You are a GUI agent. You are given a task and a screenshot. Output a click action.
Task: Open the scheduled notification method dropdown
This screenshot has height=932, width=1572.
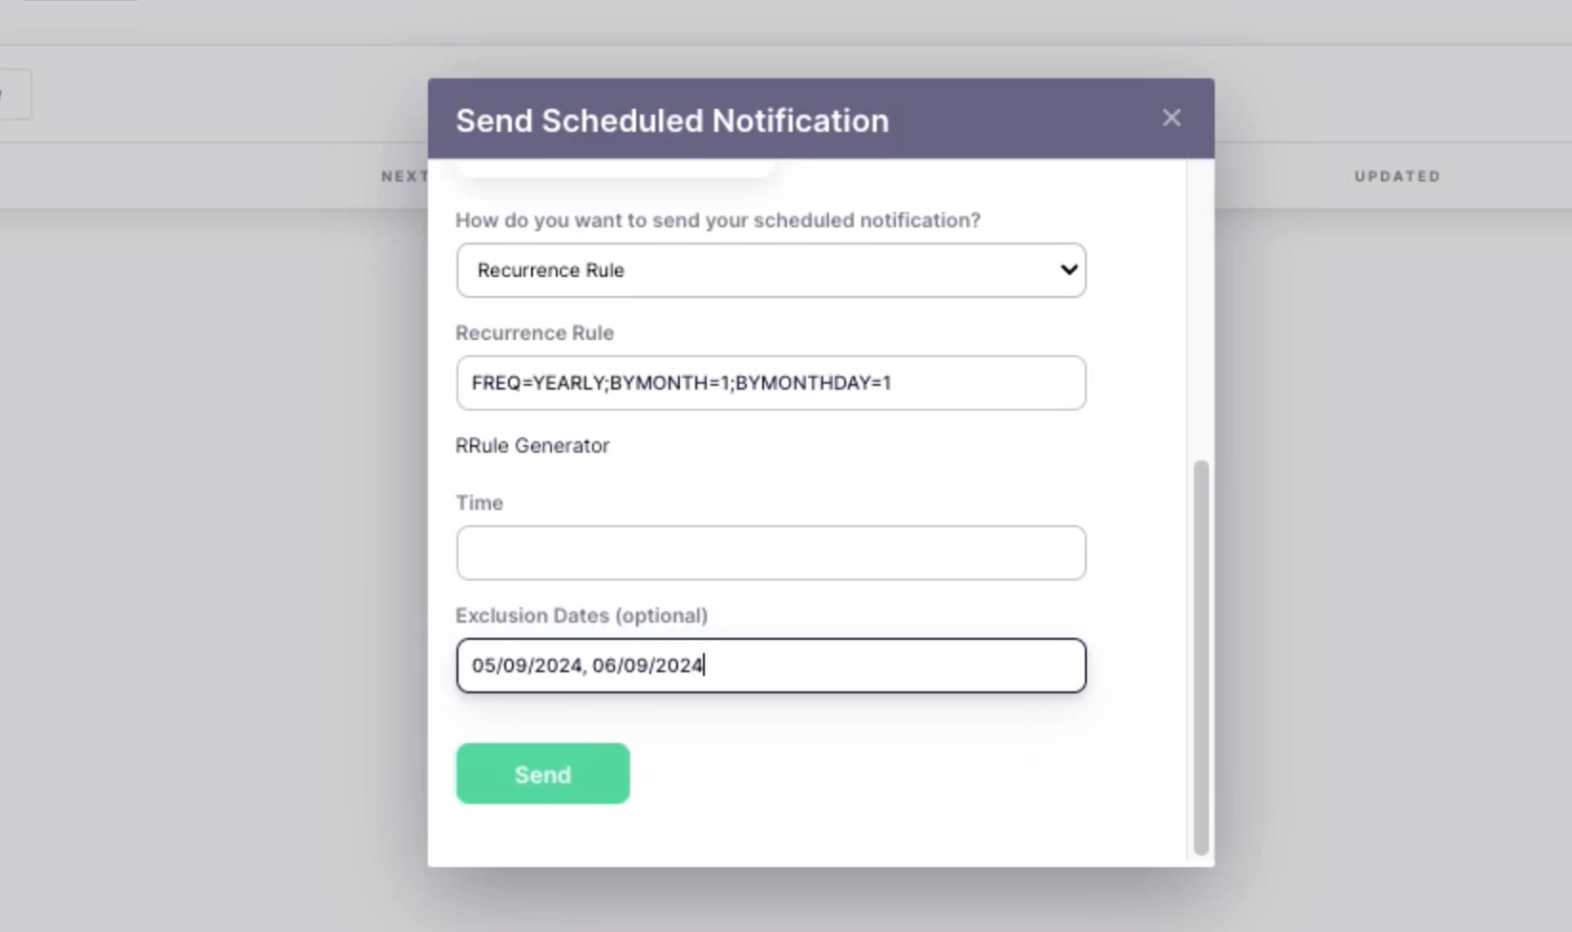click(x=770, y=270)
